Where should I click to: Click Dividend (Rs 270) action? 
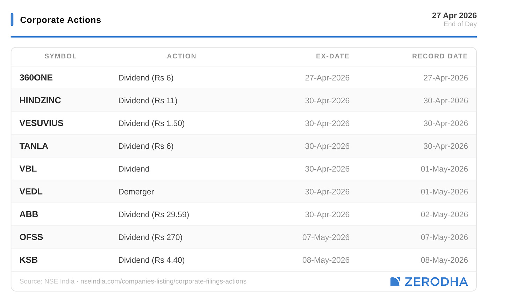click(150, 237)
